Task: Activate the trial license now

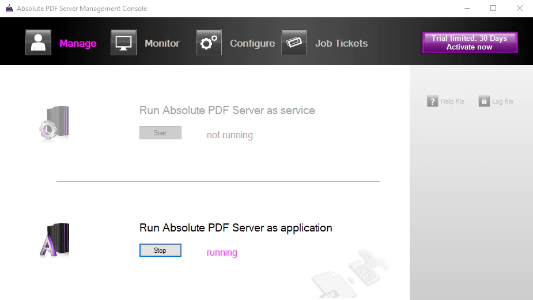Action: coord(470,43)
